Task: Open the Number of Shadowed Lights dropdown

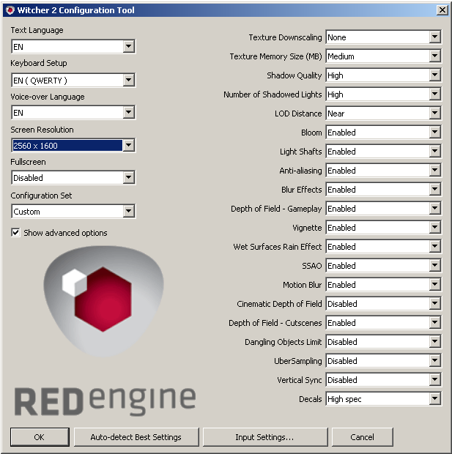Action: coord(383,94)
